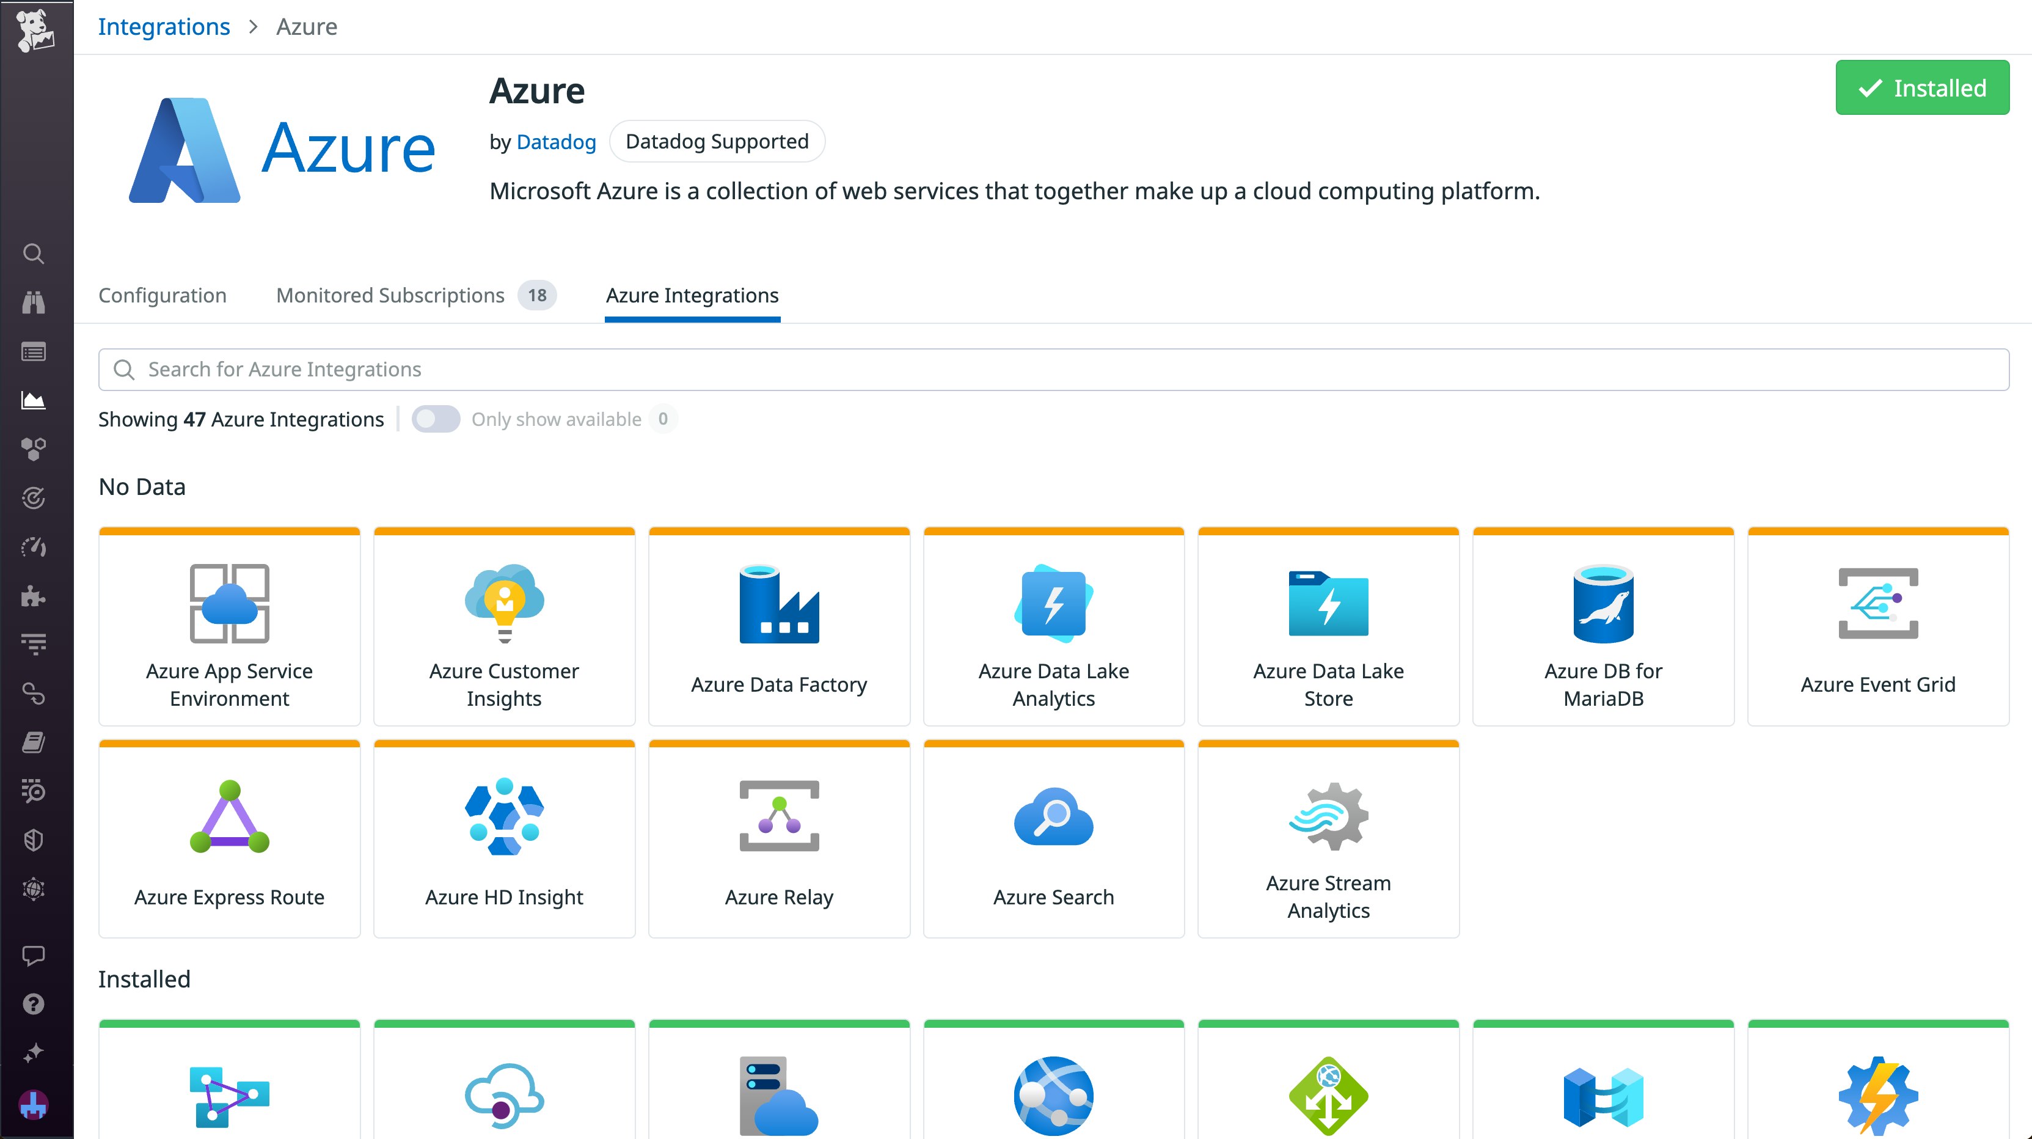Click the Integrations breadcrumb link
Screen dimensions: 2032x1139
tap(163, 27)
